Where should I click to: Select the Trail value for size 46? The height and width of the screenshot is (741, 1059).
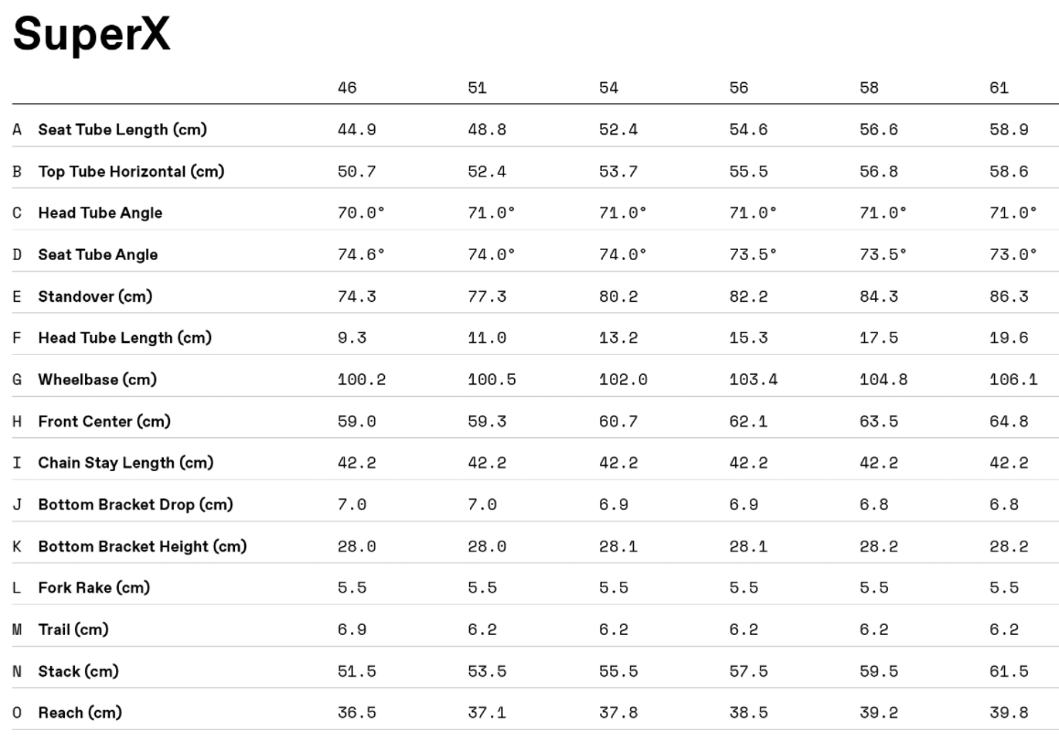tap(352, 629)
